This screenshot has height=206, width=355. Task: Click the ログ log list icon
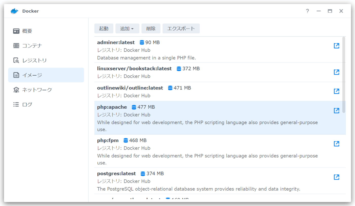(x=16, y=104)
